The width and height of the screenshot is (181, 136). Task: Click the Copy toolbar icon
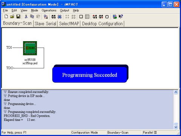(x=32, y=17)
